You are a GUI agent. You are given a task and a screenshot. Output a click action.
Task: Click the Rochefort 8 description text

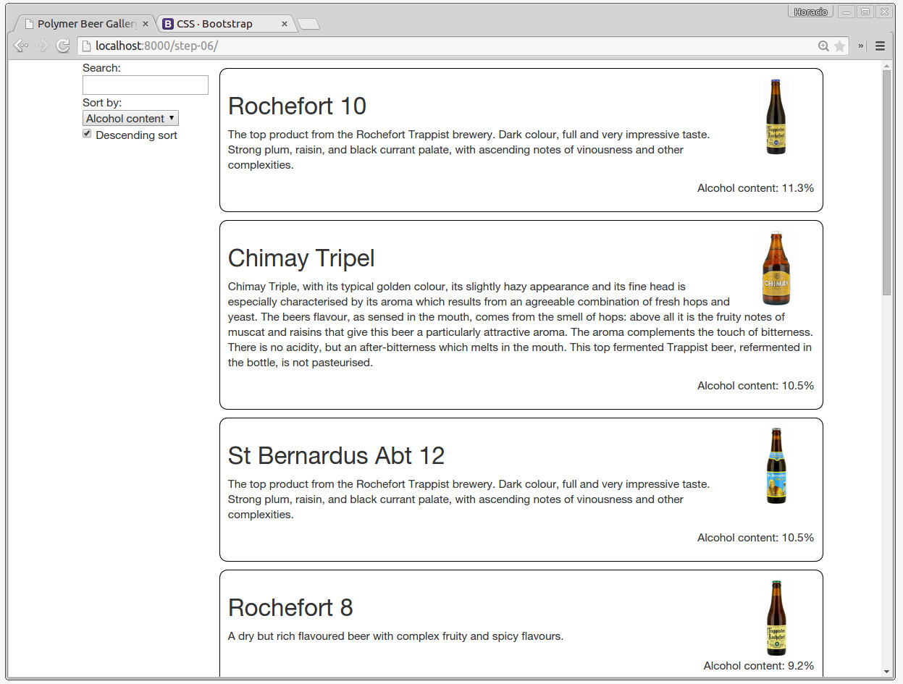[395, 636]
